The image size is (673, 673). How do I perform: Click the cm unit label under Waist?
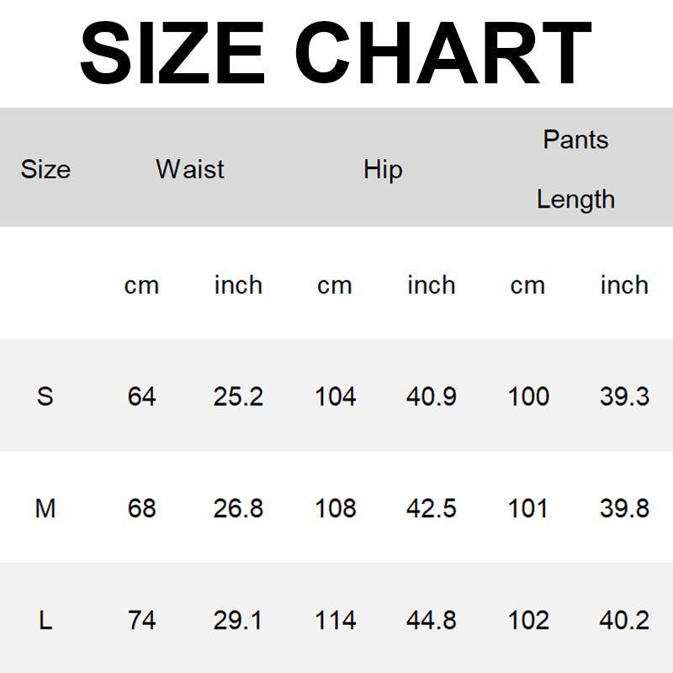pos(141,285)
